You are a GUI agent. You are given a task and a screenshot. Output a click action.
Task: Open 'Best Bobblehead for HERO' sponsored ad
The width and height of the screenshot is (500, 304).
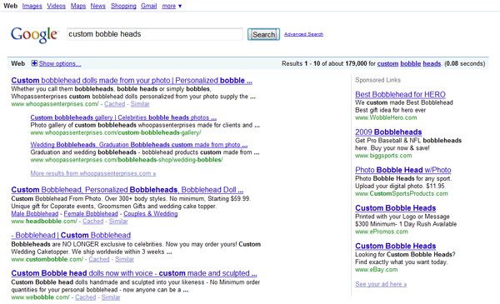pos(400,94)
